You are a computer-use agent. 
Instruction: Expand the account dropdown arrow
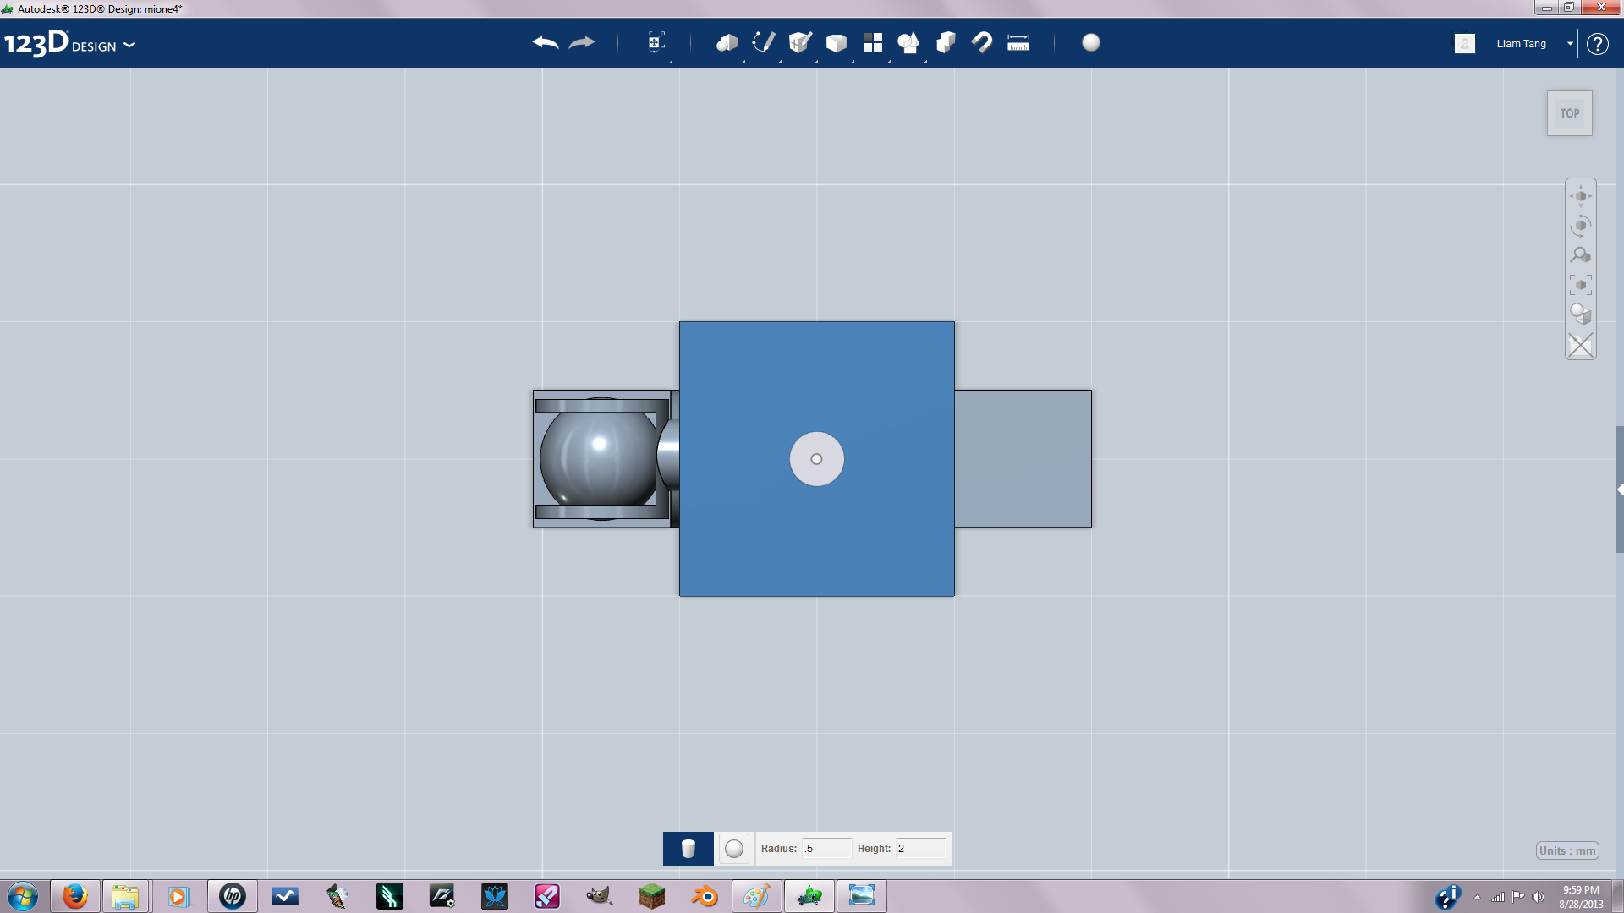tap(1570, 44)
